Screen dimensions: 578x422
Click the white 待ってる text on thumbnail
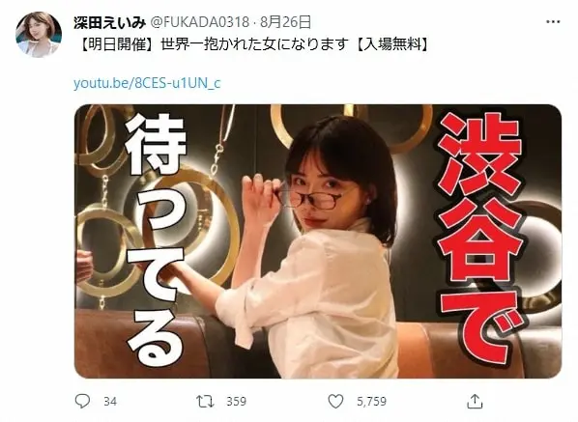pyautogui.click(x=156, y=239)
